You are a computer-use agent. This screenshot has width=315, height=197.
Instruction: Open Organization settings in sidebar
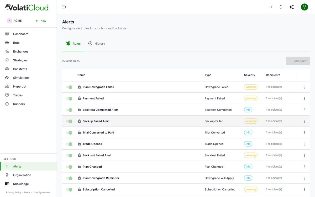pyautogui.click(x=28, y=175)
